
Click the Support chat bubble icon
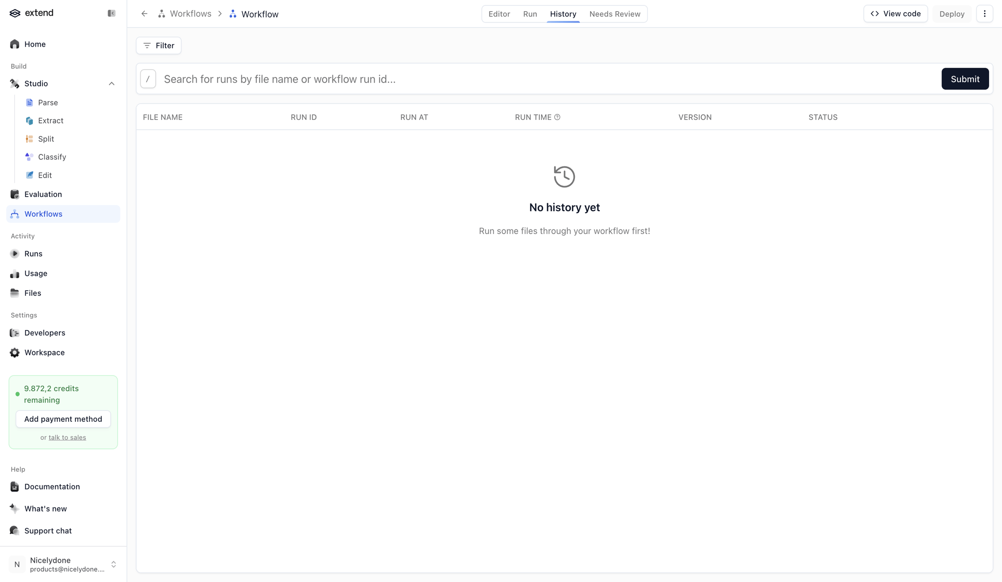15,531
